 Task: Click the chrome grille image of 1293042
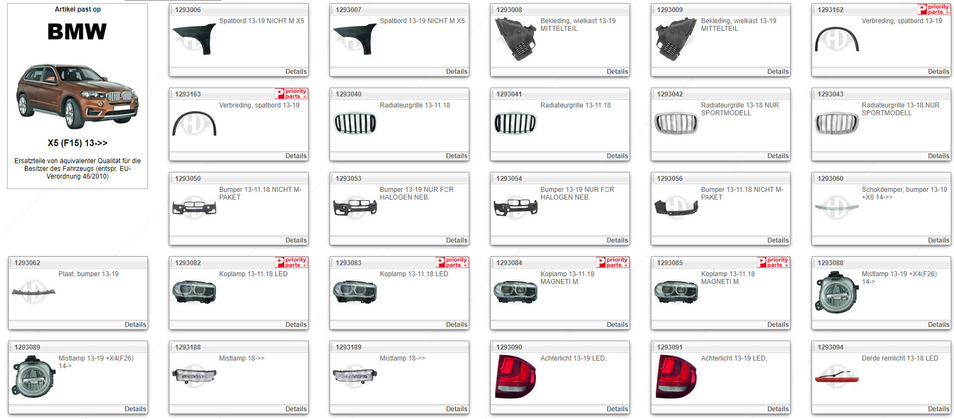point(676,123)
